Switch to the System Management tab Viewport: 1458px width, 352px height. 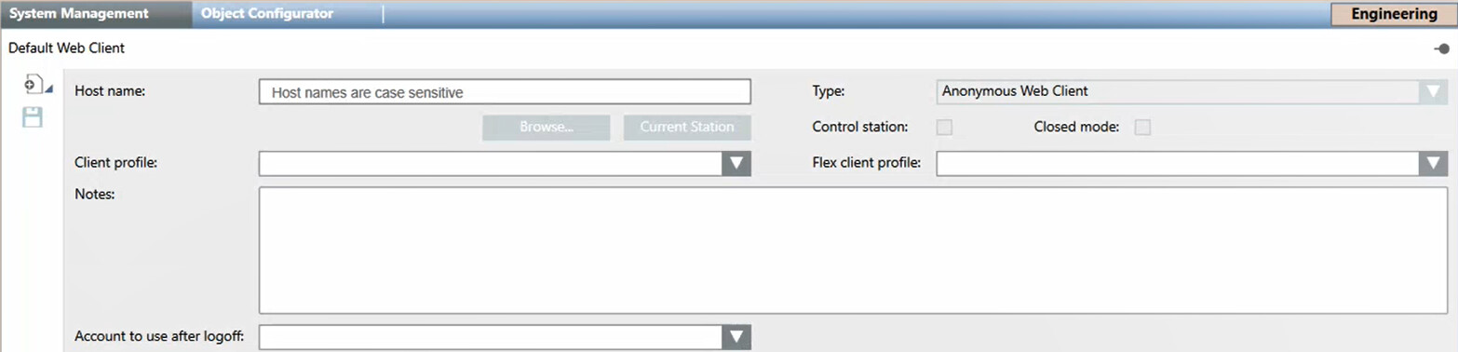pyautogui.click(x=79, y=14)
